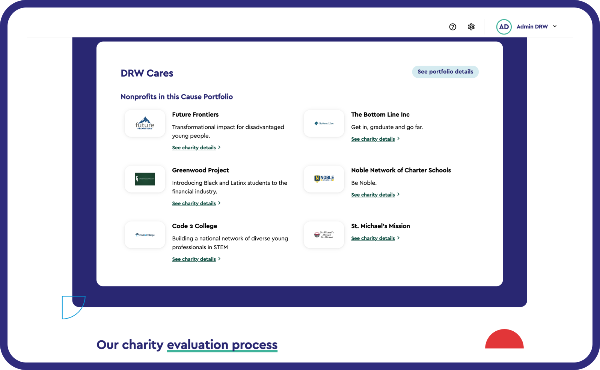
Task: Click the St. Michael's Mission logo
Action: (324, 235)
